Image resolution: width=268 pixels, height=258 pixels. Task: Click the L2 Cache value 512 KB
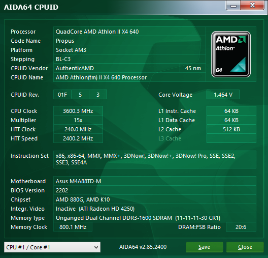tap(231, 129)
